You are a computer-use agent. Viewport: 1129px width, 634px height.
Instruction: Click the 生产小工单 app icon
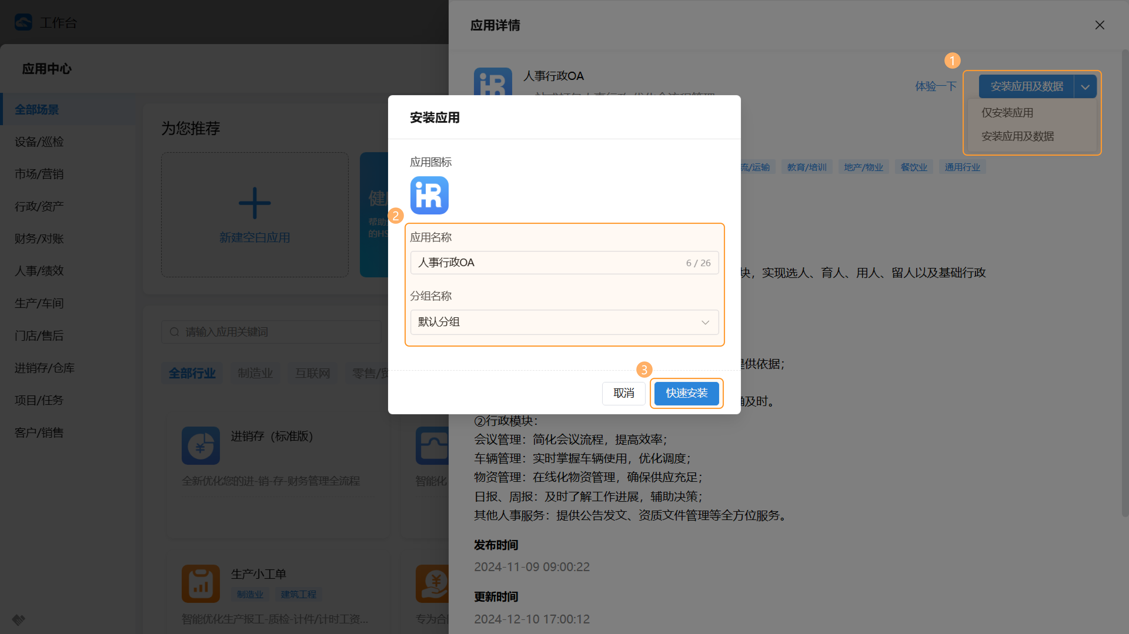tap(201, 584)
